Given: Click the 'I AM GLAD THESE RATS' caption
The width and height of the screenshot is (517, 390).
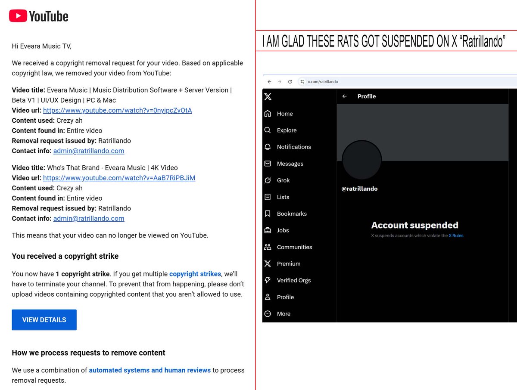Looking at the screenshot, I should point(384,41).
